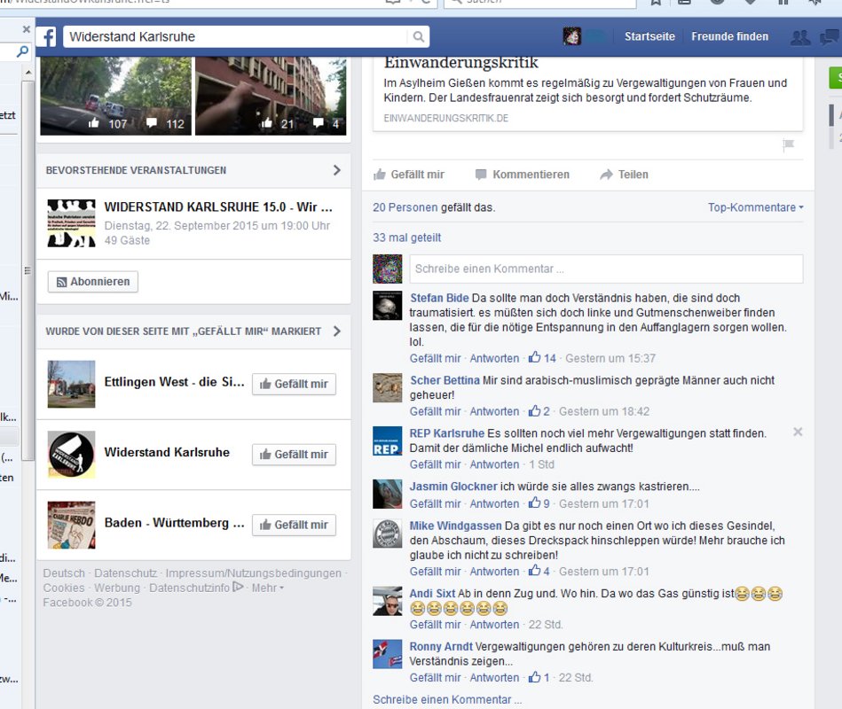The width and height of the screenshot is (842, 709).
Task: Like the post via the Gefällt mir thumb
Action: (409, 175)
